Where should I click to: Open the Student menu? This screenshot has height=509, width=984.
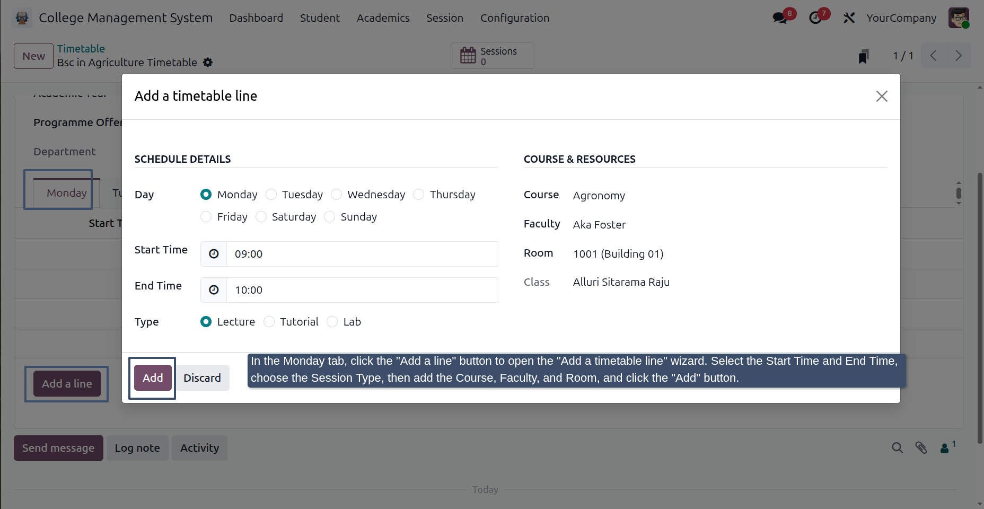pyautogui.click(x=320, y=18)
